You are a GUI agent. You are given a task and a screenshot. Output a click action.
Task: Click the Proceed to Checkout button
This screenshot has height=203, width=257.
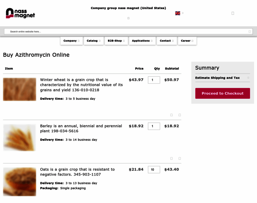pyautogui.click(x=223, y=93)
